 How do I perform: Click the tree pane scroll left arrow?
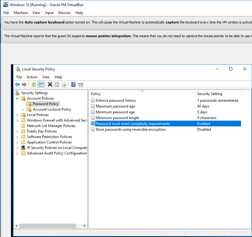pos(16,226)
